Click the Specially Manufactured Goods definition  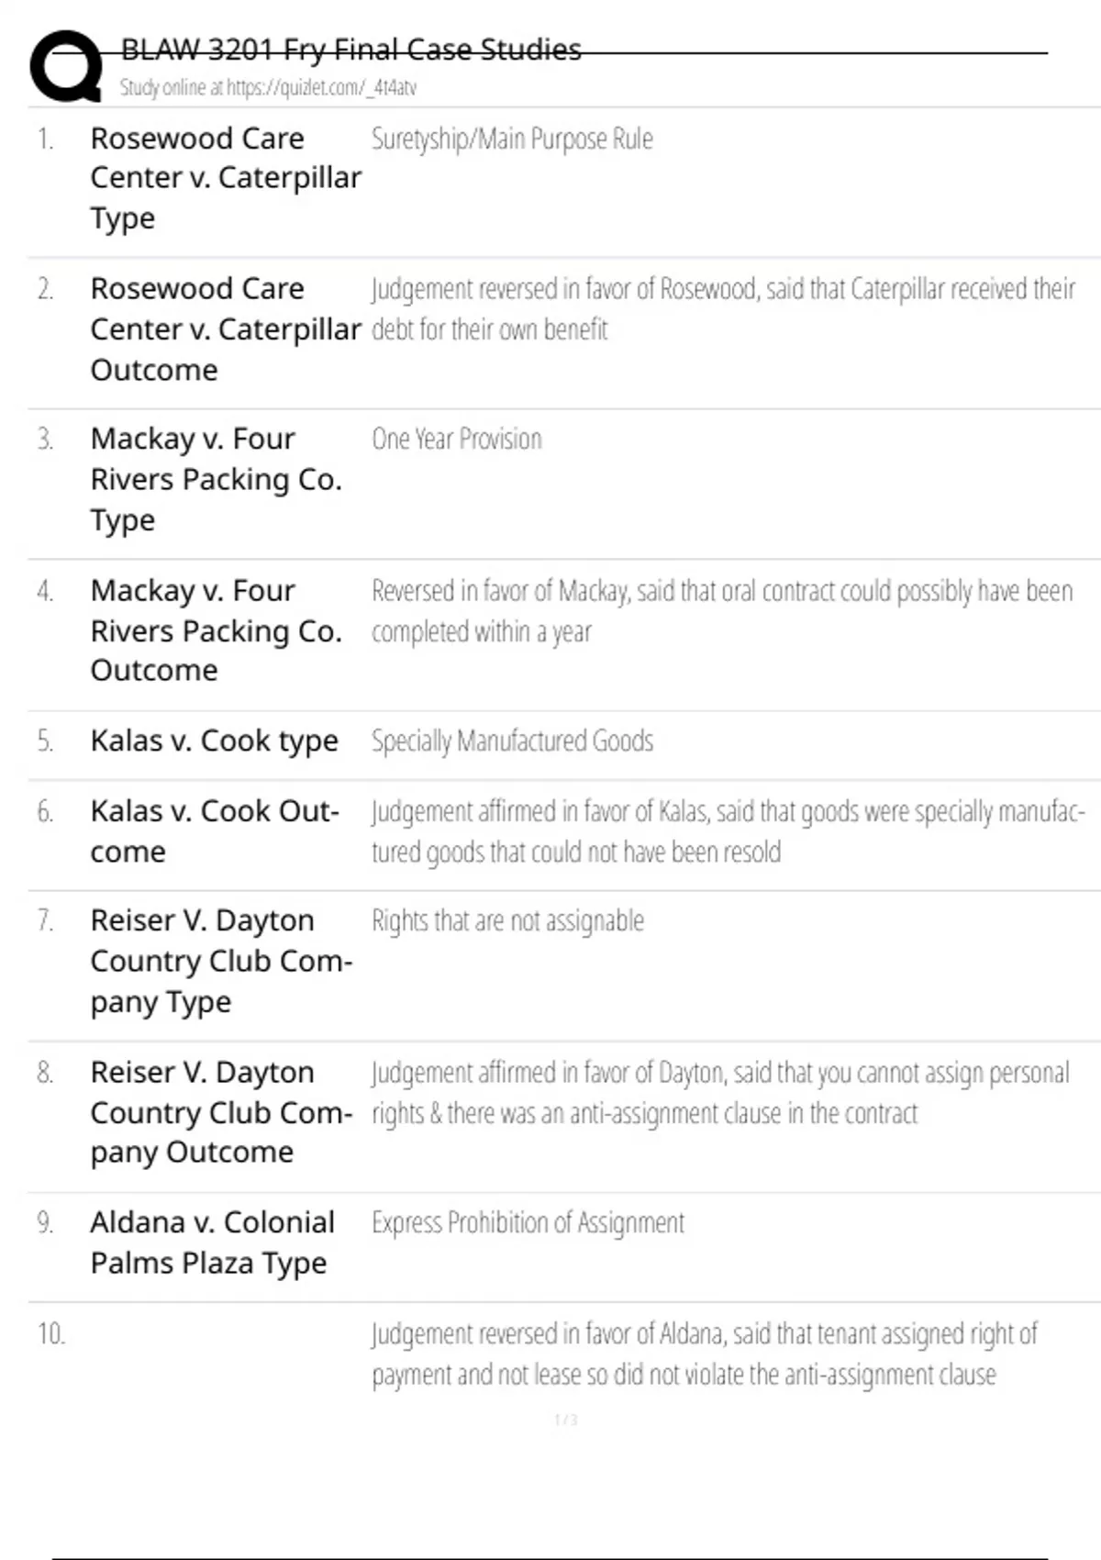pos(512,741)
